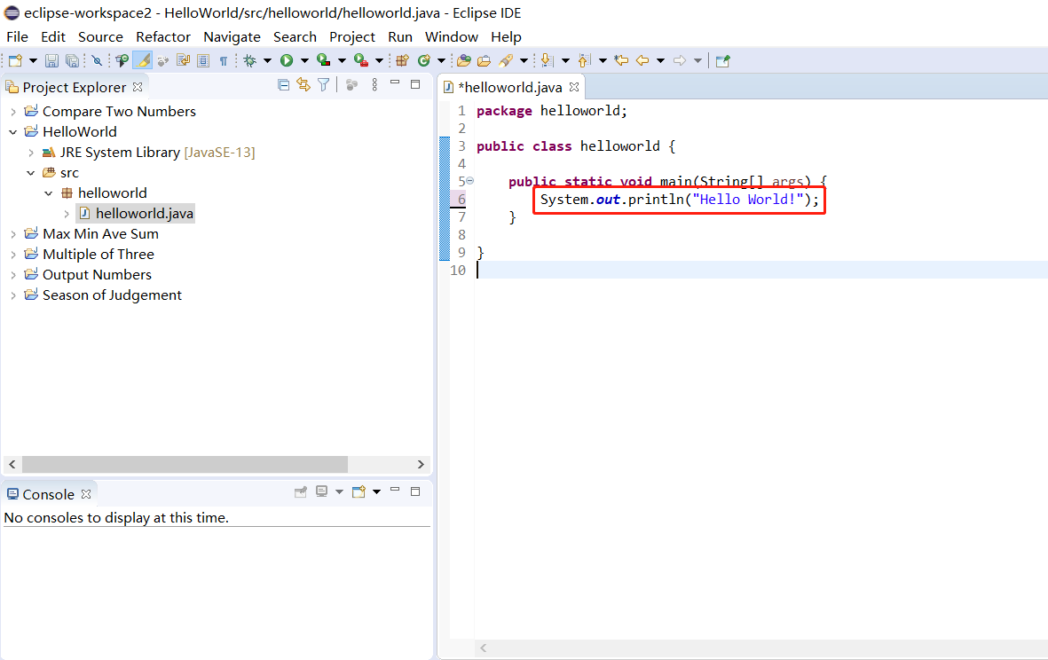Click the New Java Class icon
The width and height of the screenshot is (1048, 660).
[424, 60]
